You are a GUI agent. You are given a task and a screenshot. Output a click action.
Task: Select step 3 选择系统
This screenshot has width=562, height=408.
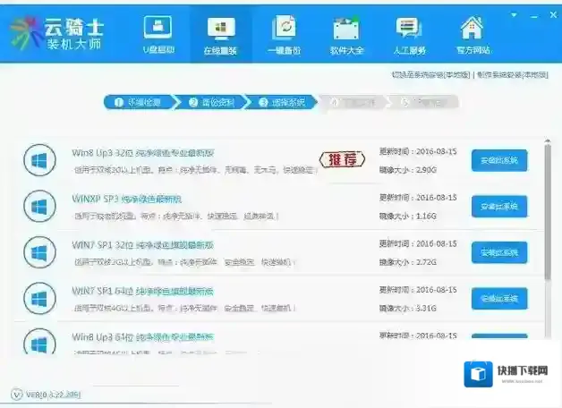282,103
